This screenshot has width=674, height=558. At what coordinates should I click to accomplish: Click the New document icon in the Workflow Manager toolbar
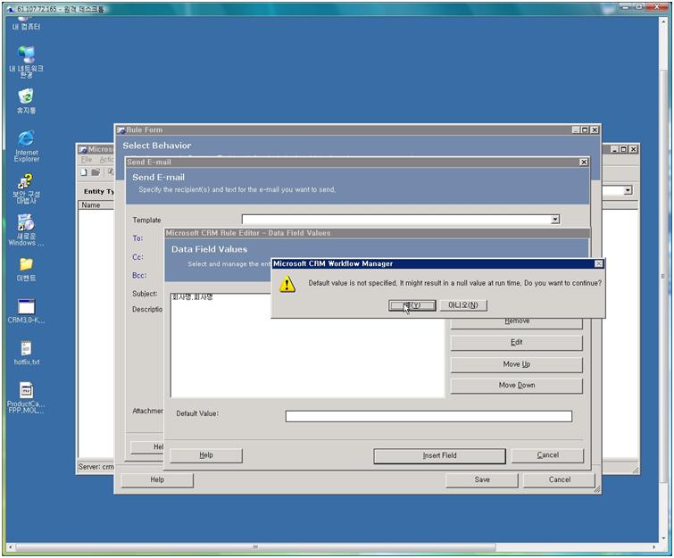84,172
